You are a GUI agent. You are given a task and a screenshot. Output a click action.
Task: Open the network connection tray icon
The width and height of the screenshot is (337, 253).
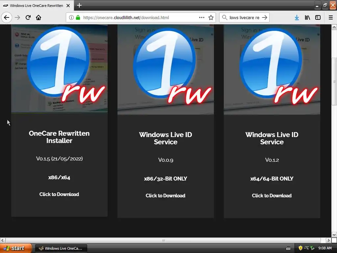point(306,248)
